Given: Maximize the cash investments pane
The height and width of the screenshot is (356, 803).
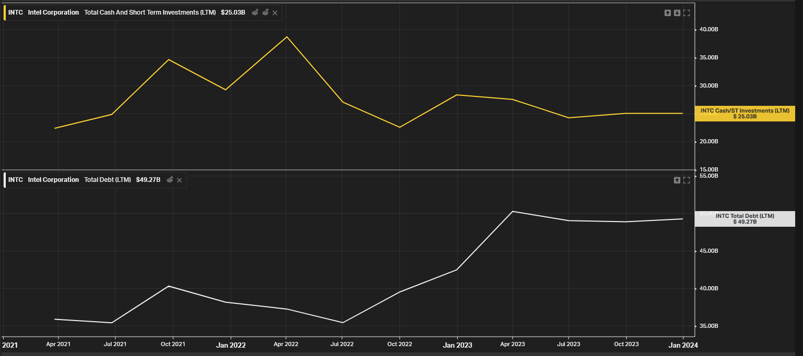Looking at the screenshot, I should [687, 13].
